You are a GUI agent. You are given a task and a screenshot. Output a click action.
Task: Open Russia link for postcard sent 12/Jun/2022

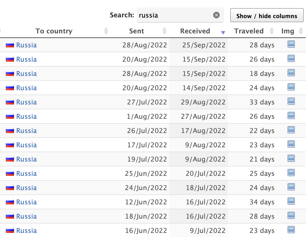tap(26, 202)
